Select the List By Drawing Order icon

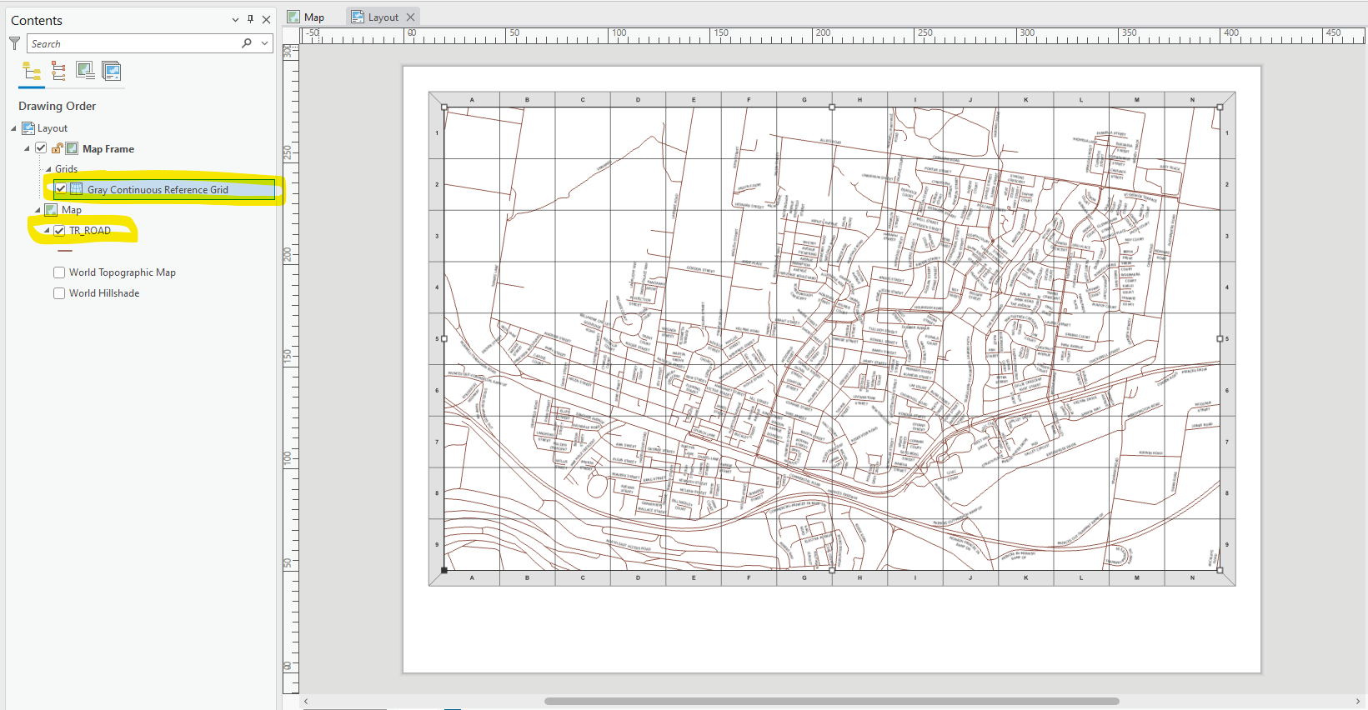[x=32, y=71]
